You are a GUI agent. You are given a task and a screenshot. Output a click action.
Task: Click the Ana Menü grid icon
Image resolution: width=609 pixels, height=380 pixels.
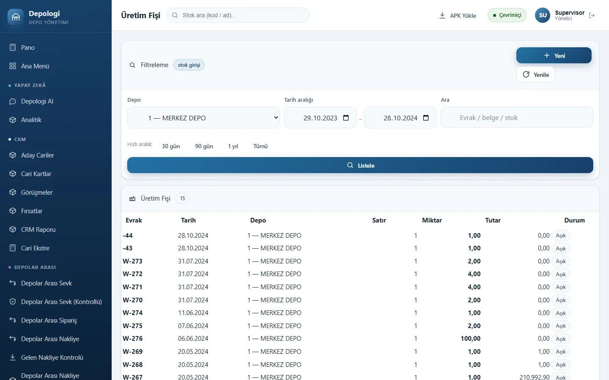pos(13,66)
